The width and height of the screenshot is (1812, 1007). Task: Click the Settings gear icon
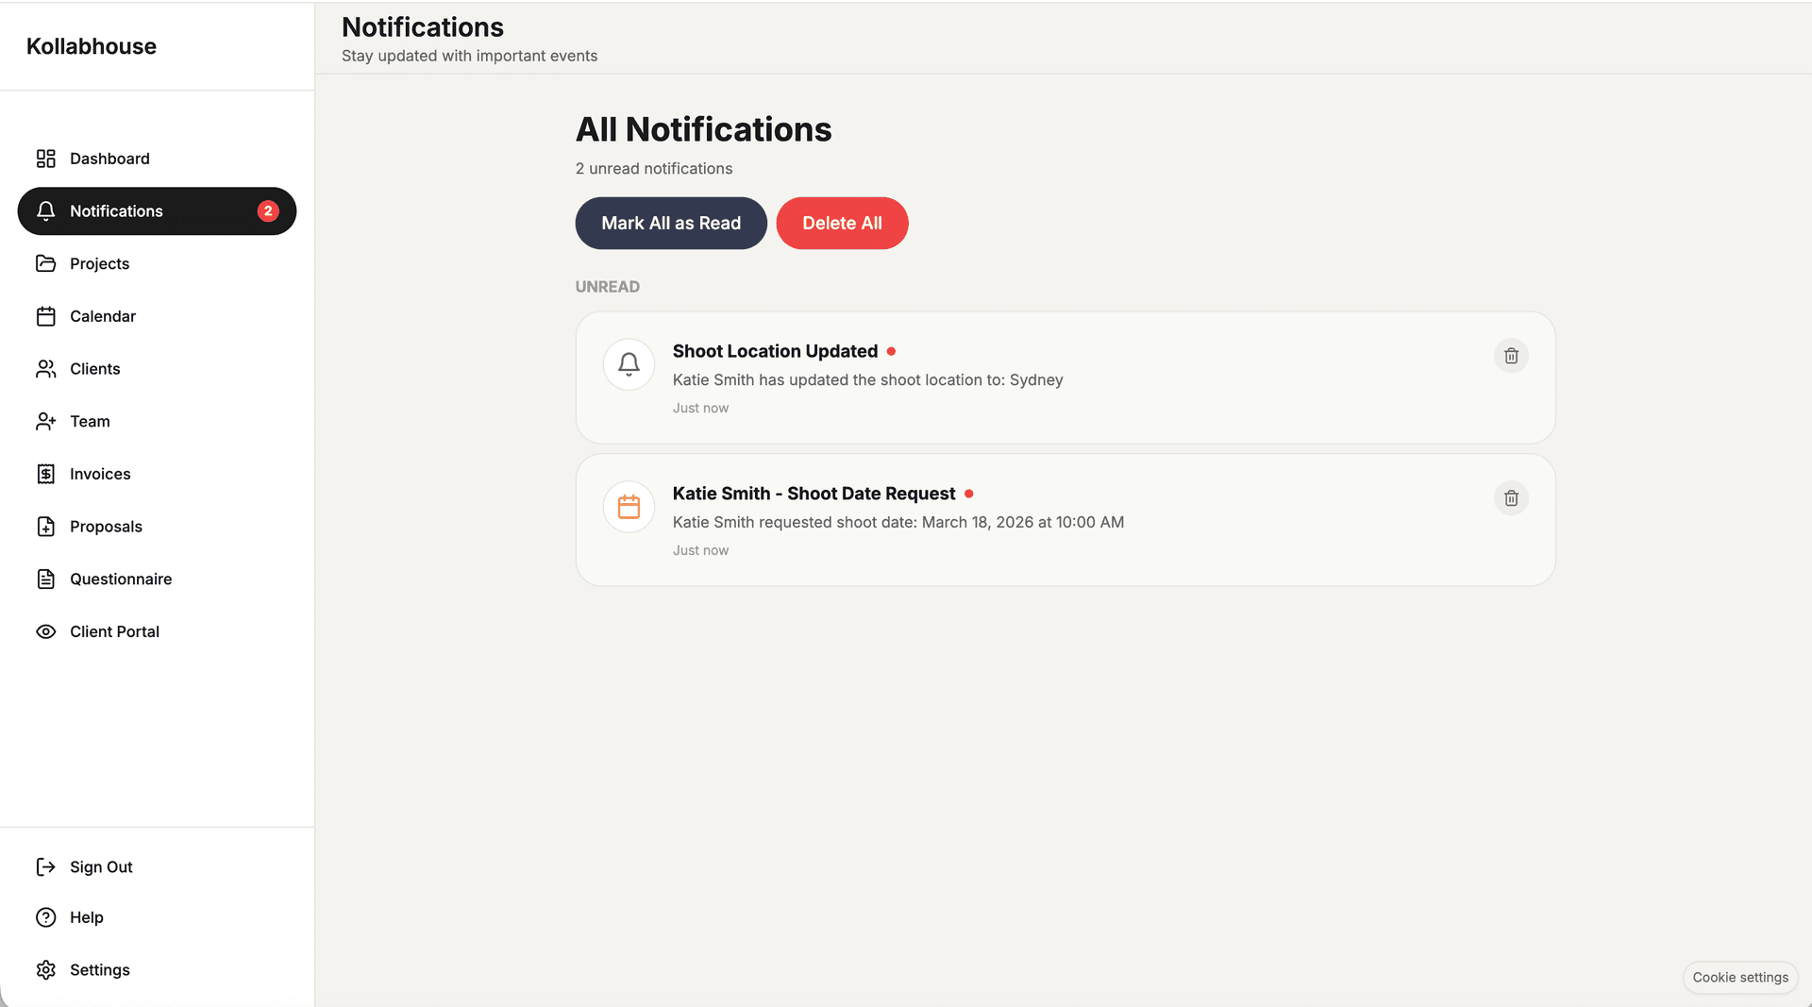45,970
